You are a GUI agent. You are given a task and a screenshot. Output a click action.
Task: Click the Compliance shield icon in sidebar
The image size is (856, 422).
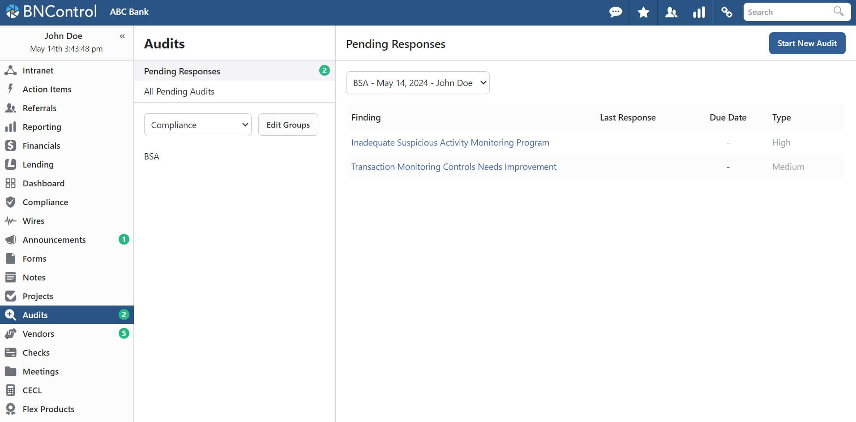tap(10, 202)
